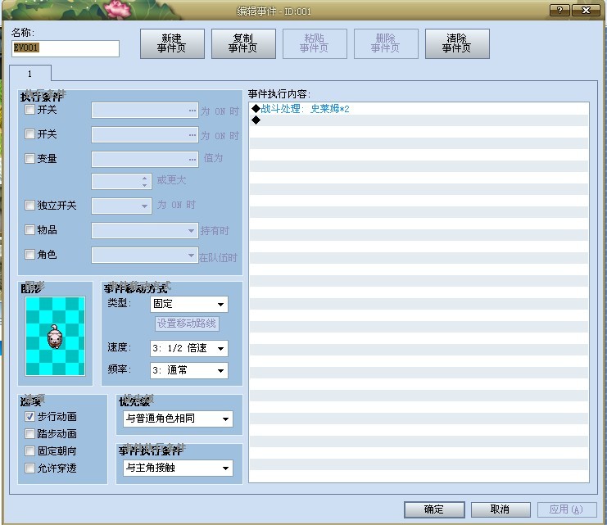Viewport: 607px width, 525px height.
Task: Open the 类型 dropdown showing 固定
Action: coord(189,304)
